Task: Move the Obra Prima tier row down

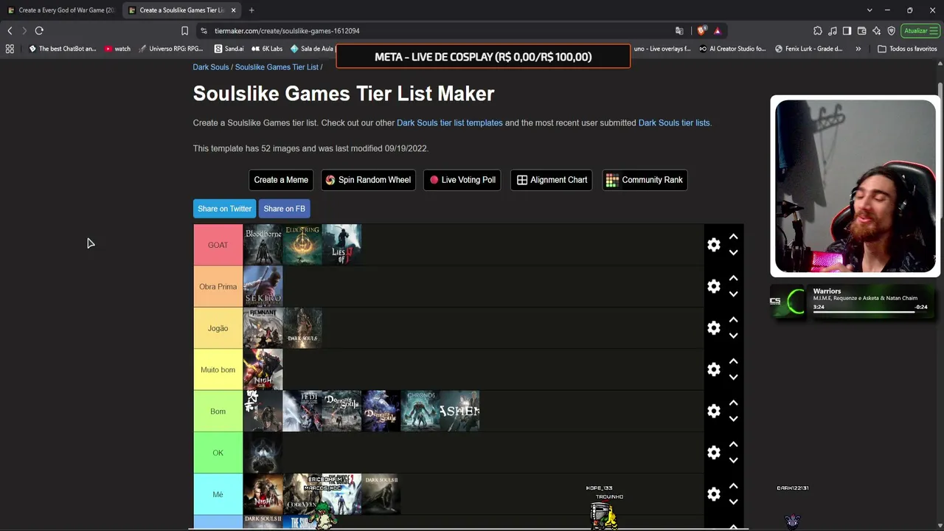Action: 733,294
